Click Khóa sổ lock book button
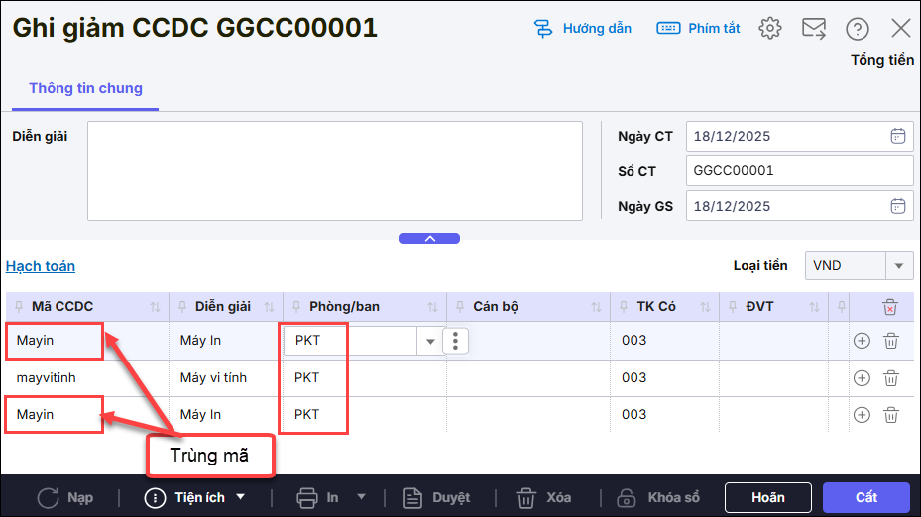921x517 pixels. (x=658, y=498)
